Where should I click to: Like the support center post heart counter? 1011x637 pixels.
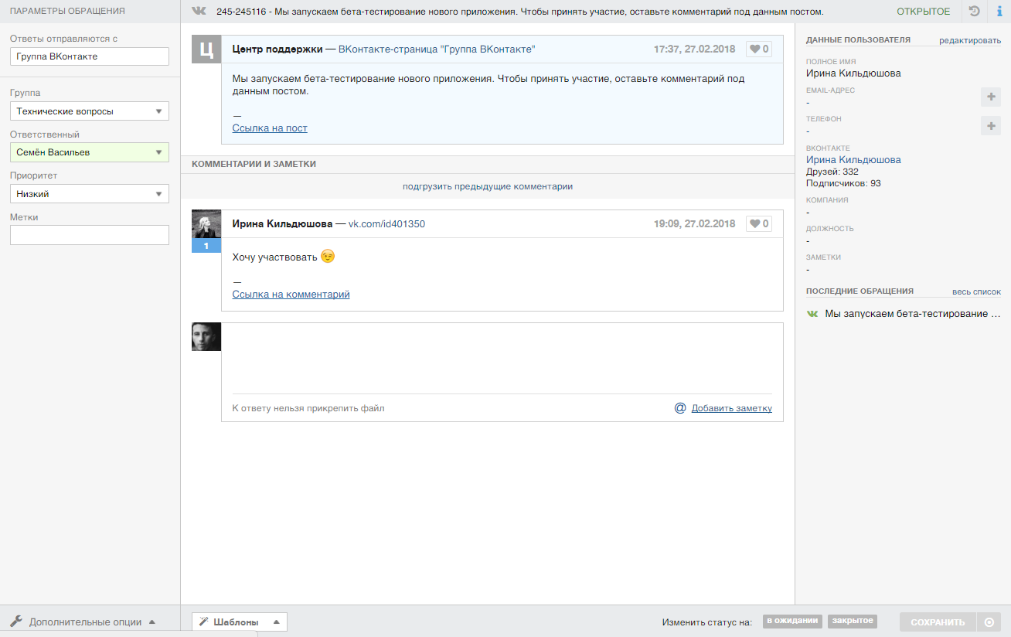point(758,49)
